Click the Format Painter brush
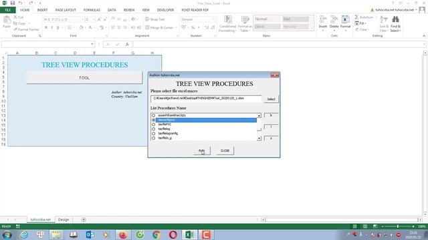 26,29
